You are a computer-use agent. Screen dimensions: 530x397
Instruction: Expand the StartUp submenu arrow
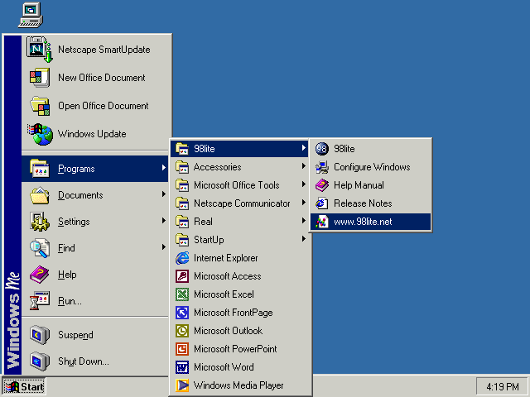coord(304,239)
